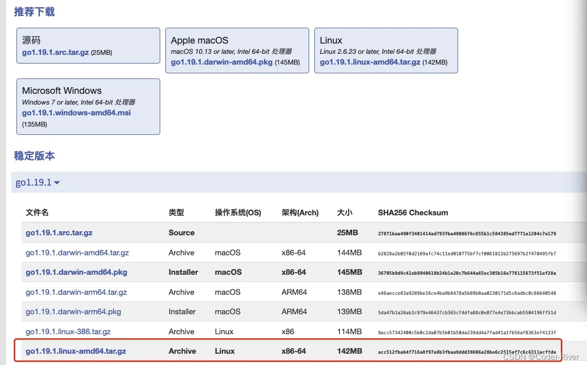Select SHA256 checksum of darwin-arm64.tar.gz row
The height and width of the screenshot is (365, 587).
pyautogui.click(x=467, y=293)
